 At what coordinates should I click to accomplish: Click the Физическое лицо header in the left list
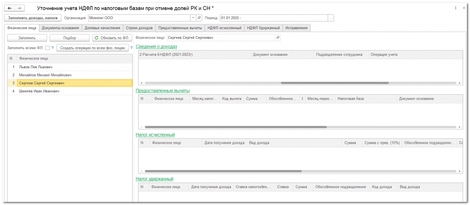tap(74, 59)
